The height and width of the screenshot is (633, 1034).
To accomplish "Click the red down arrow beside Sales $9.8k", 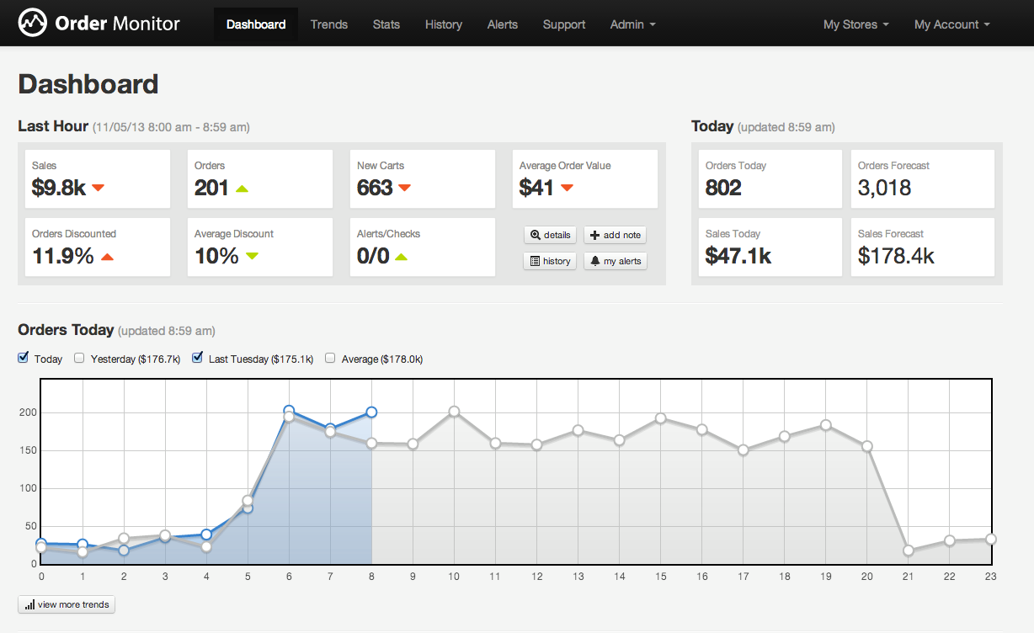I will (x=98, y=188).
